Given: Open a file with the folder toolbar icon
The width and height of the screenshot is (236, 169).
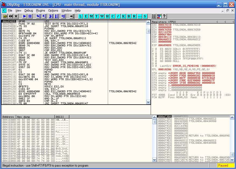Looking at the screenshot, I should [x=5, y=16].
